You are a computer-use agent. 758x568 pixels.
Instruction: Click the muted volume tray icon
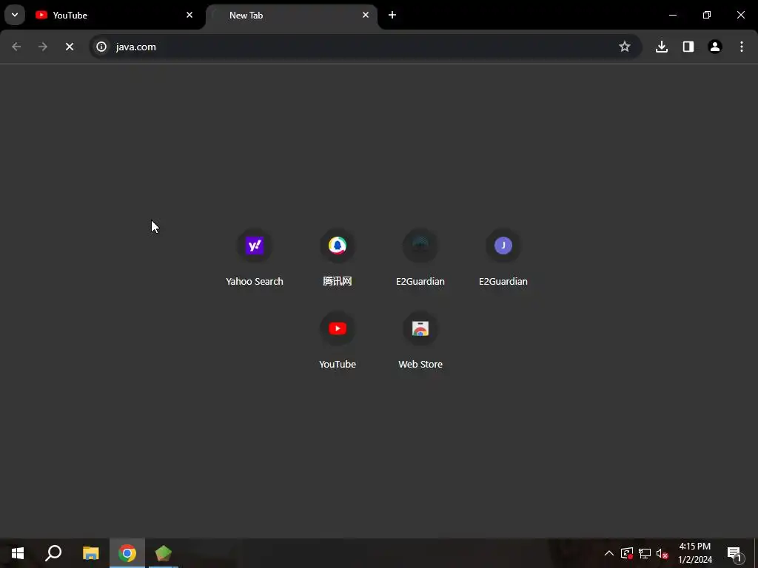pos(663,553)
